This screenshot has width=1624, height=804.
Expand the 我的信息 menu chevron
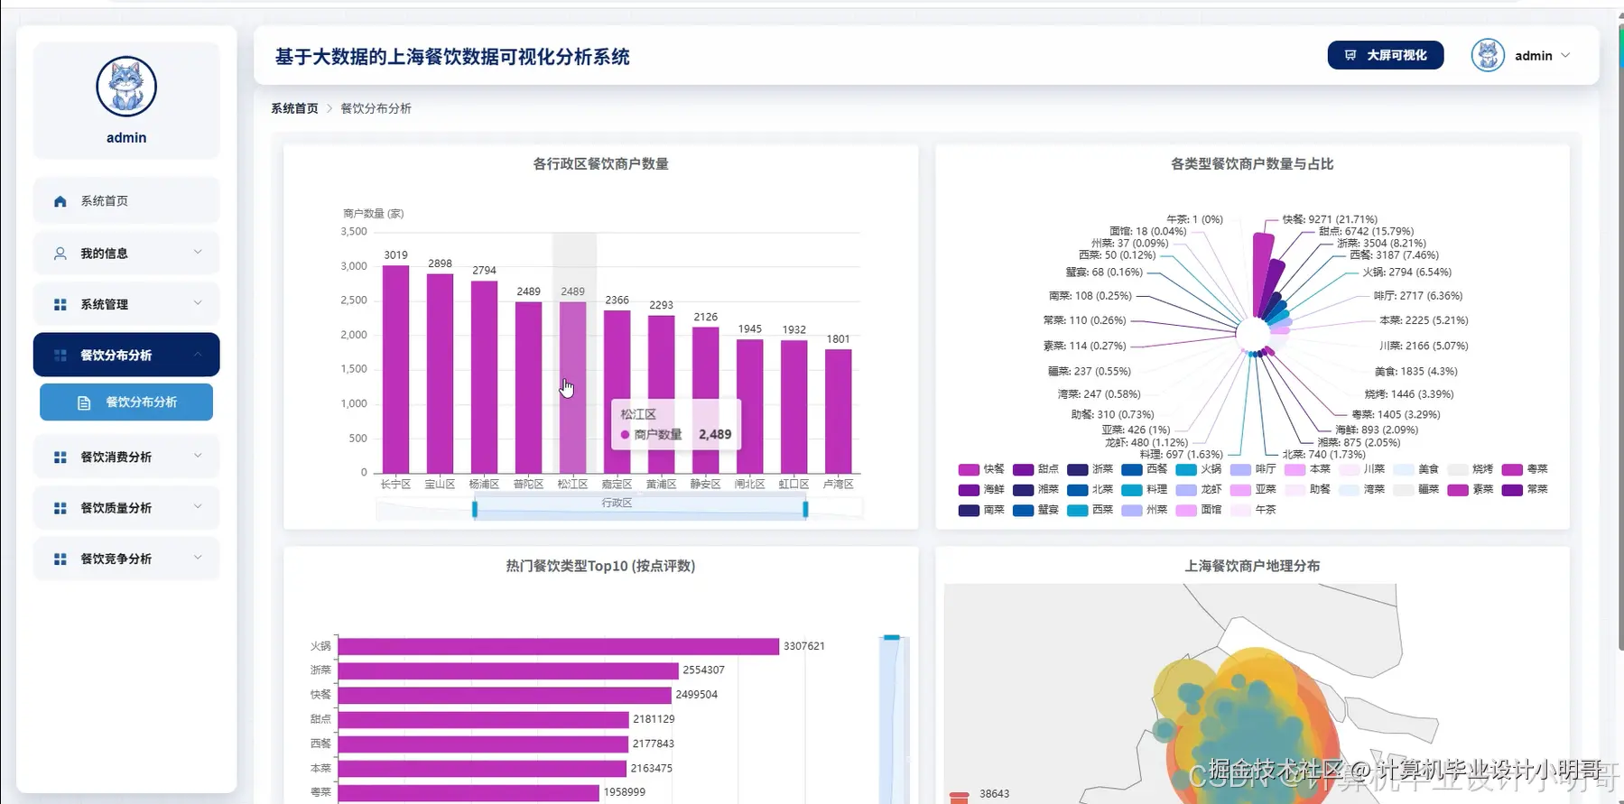tap(198, 253)
